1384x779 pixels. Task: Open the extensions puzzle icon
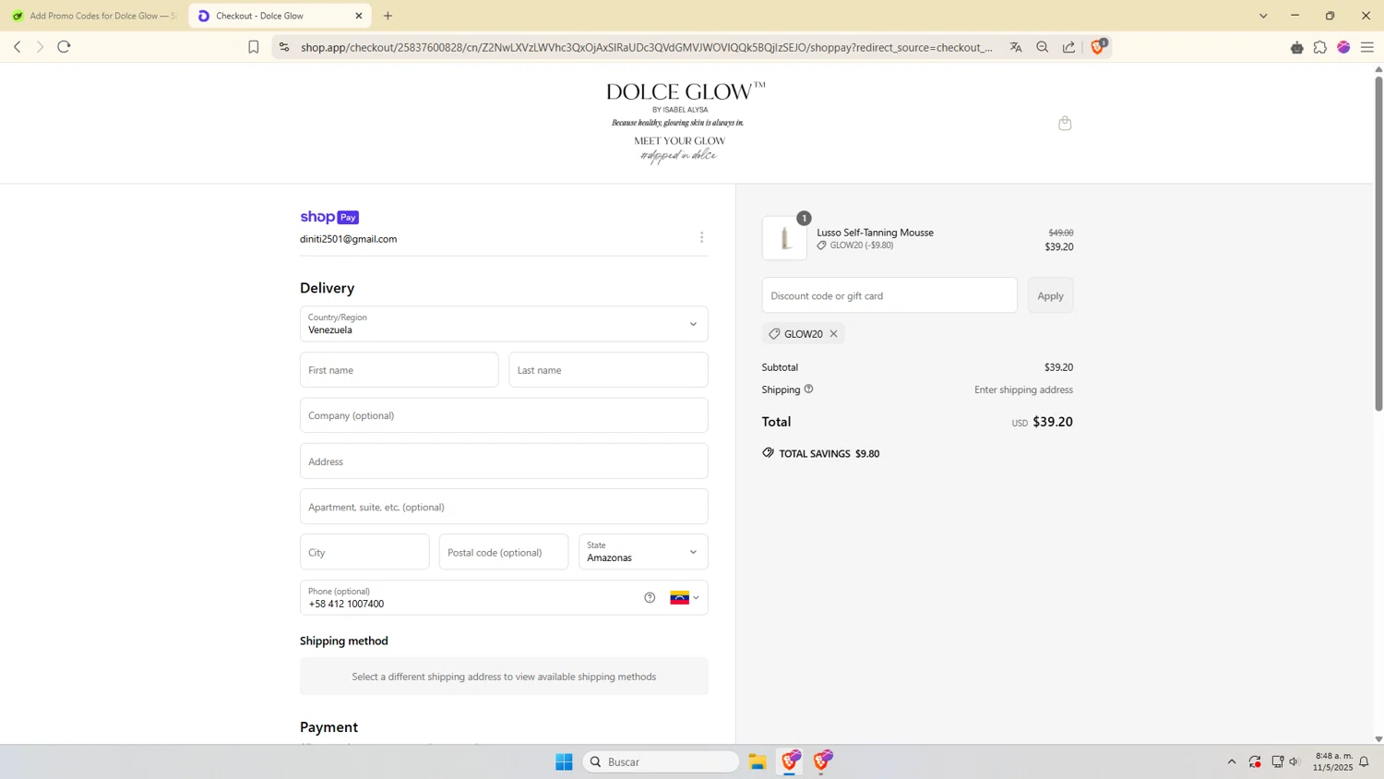(x=1320, y=47)
